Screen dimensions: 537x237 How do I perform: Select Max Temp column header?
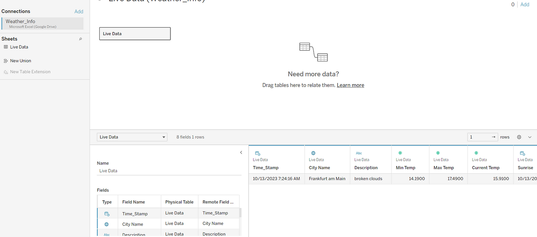click(444, 168)
